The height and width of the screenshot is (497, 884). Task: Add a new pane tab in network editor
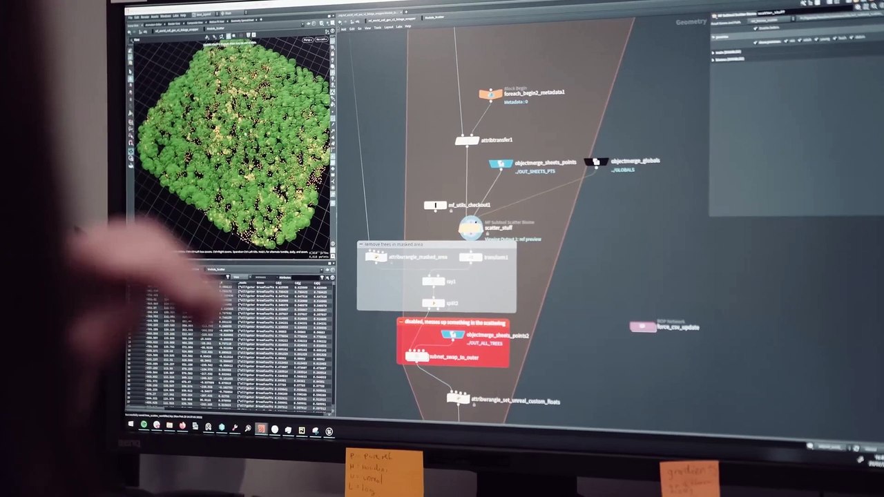pyautogui.click(x=405, y=12)
